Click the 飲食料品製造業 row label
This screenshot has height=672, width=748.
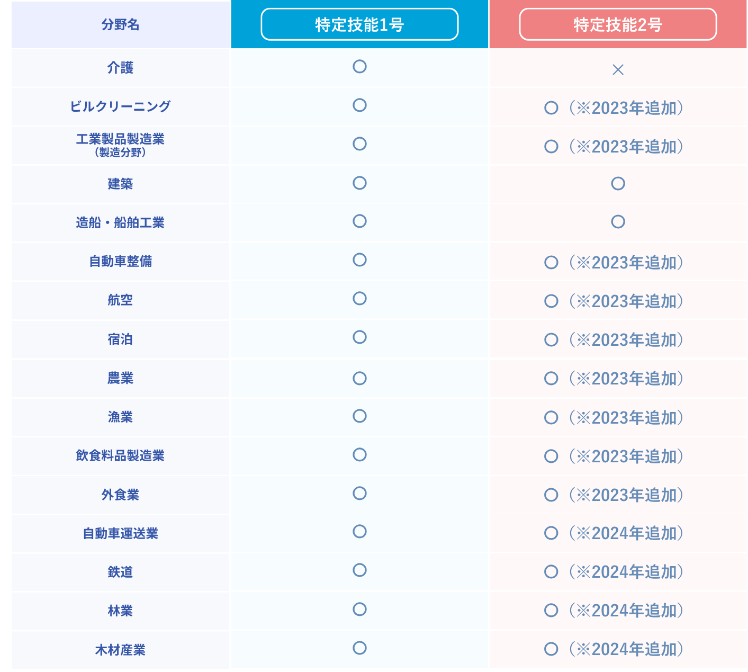point(121,456)
